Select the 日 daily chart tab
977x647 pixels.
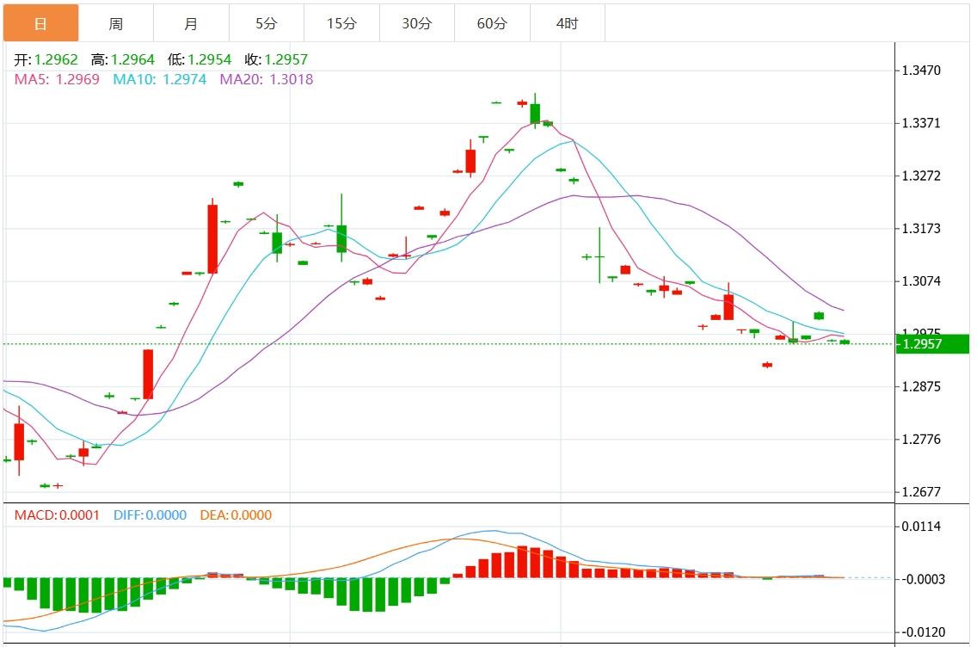40,23
